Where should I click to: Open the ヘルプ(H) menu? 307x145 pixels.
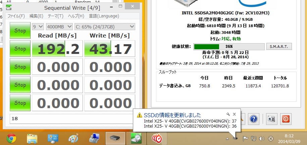tap(76, 16)
